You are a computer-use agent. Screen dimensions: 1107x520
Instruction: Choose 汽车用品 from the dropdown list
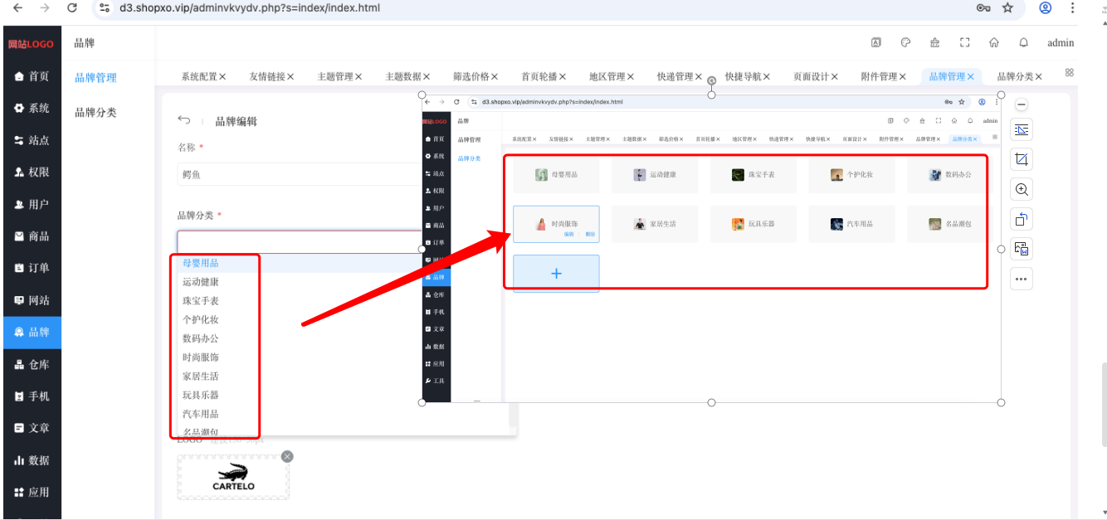pos(201,414)
